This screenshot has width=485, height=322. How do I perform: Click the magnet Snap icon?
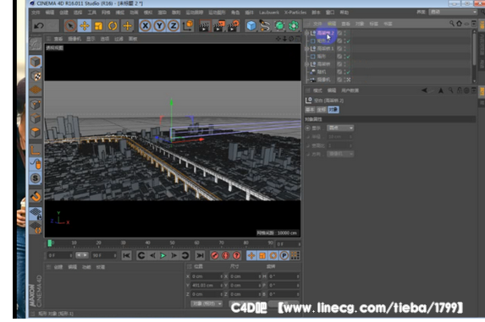pos(36,196)
